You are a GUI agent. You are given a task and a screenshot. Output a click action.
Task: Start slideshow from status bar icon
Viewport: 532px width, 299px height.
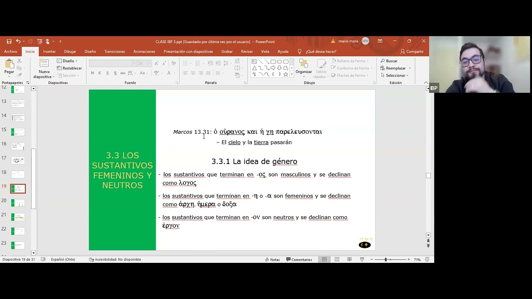click(x=362, y=260)
